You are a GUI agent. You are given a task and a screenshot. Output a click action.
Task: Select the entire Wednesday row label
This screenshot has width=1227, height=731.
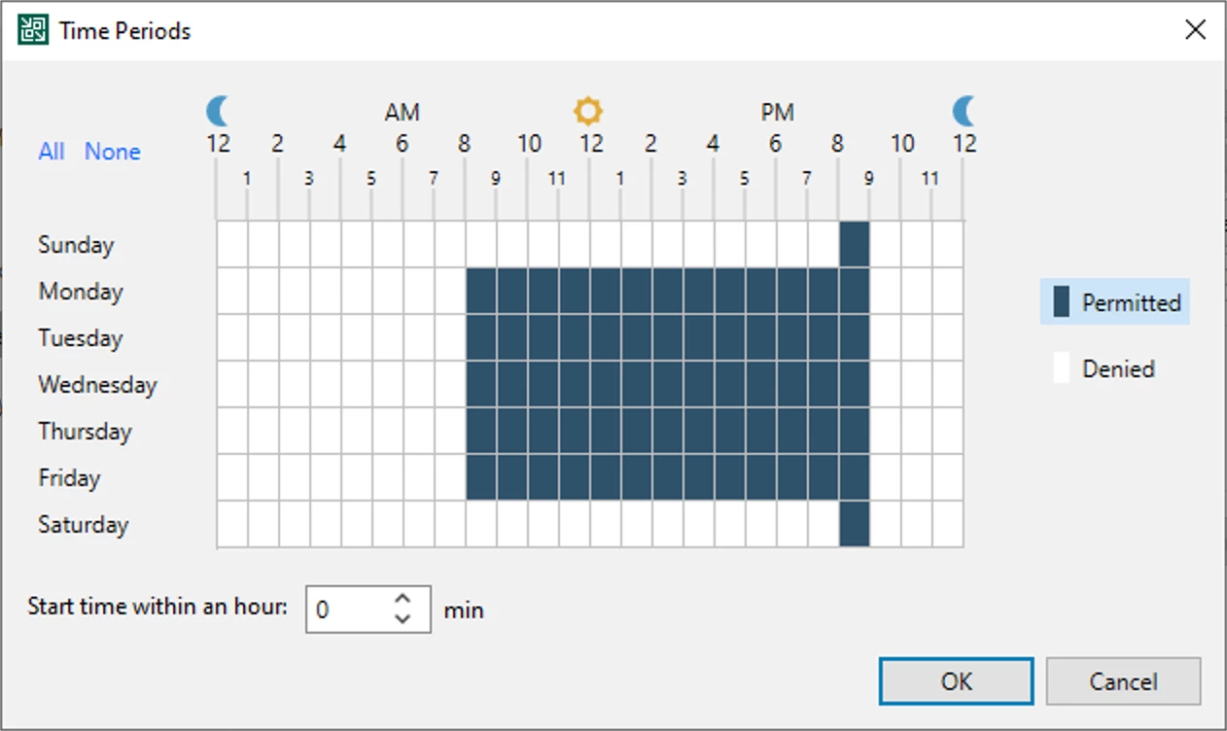tap(97, 384)
